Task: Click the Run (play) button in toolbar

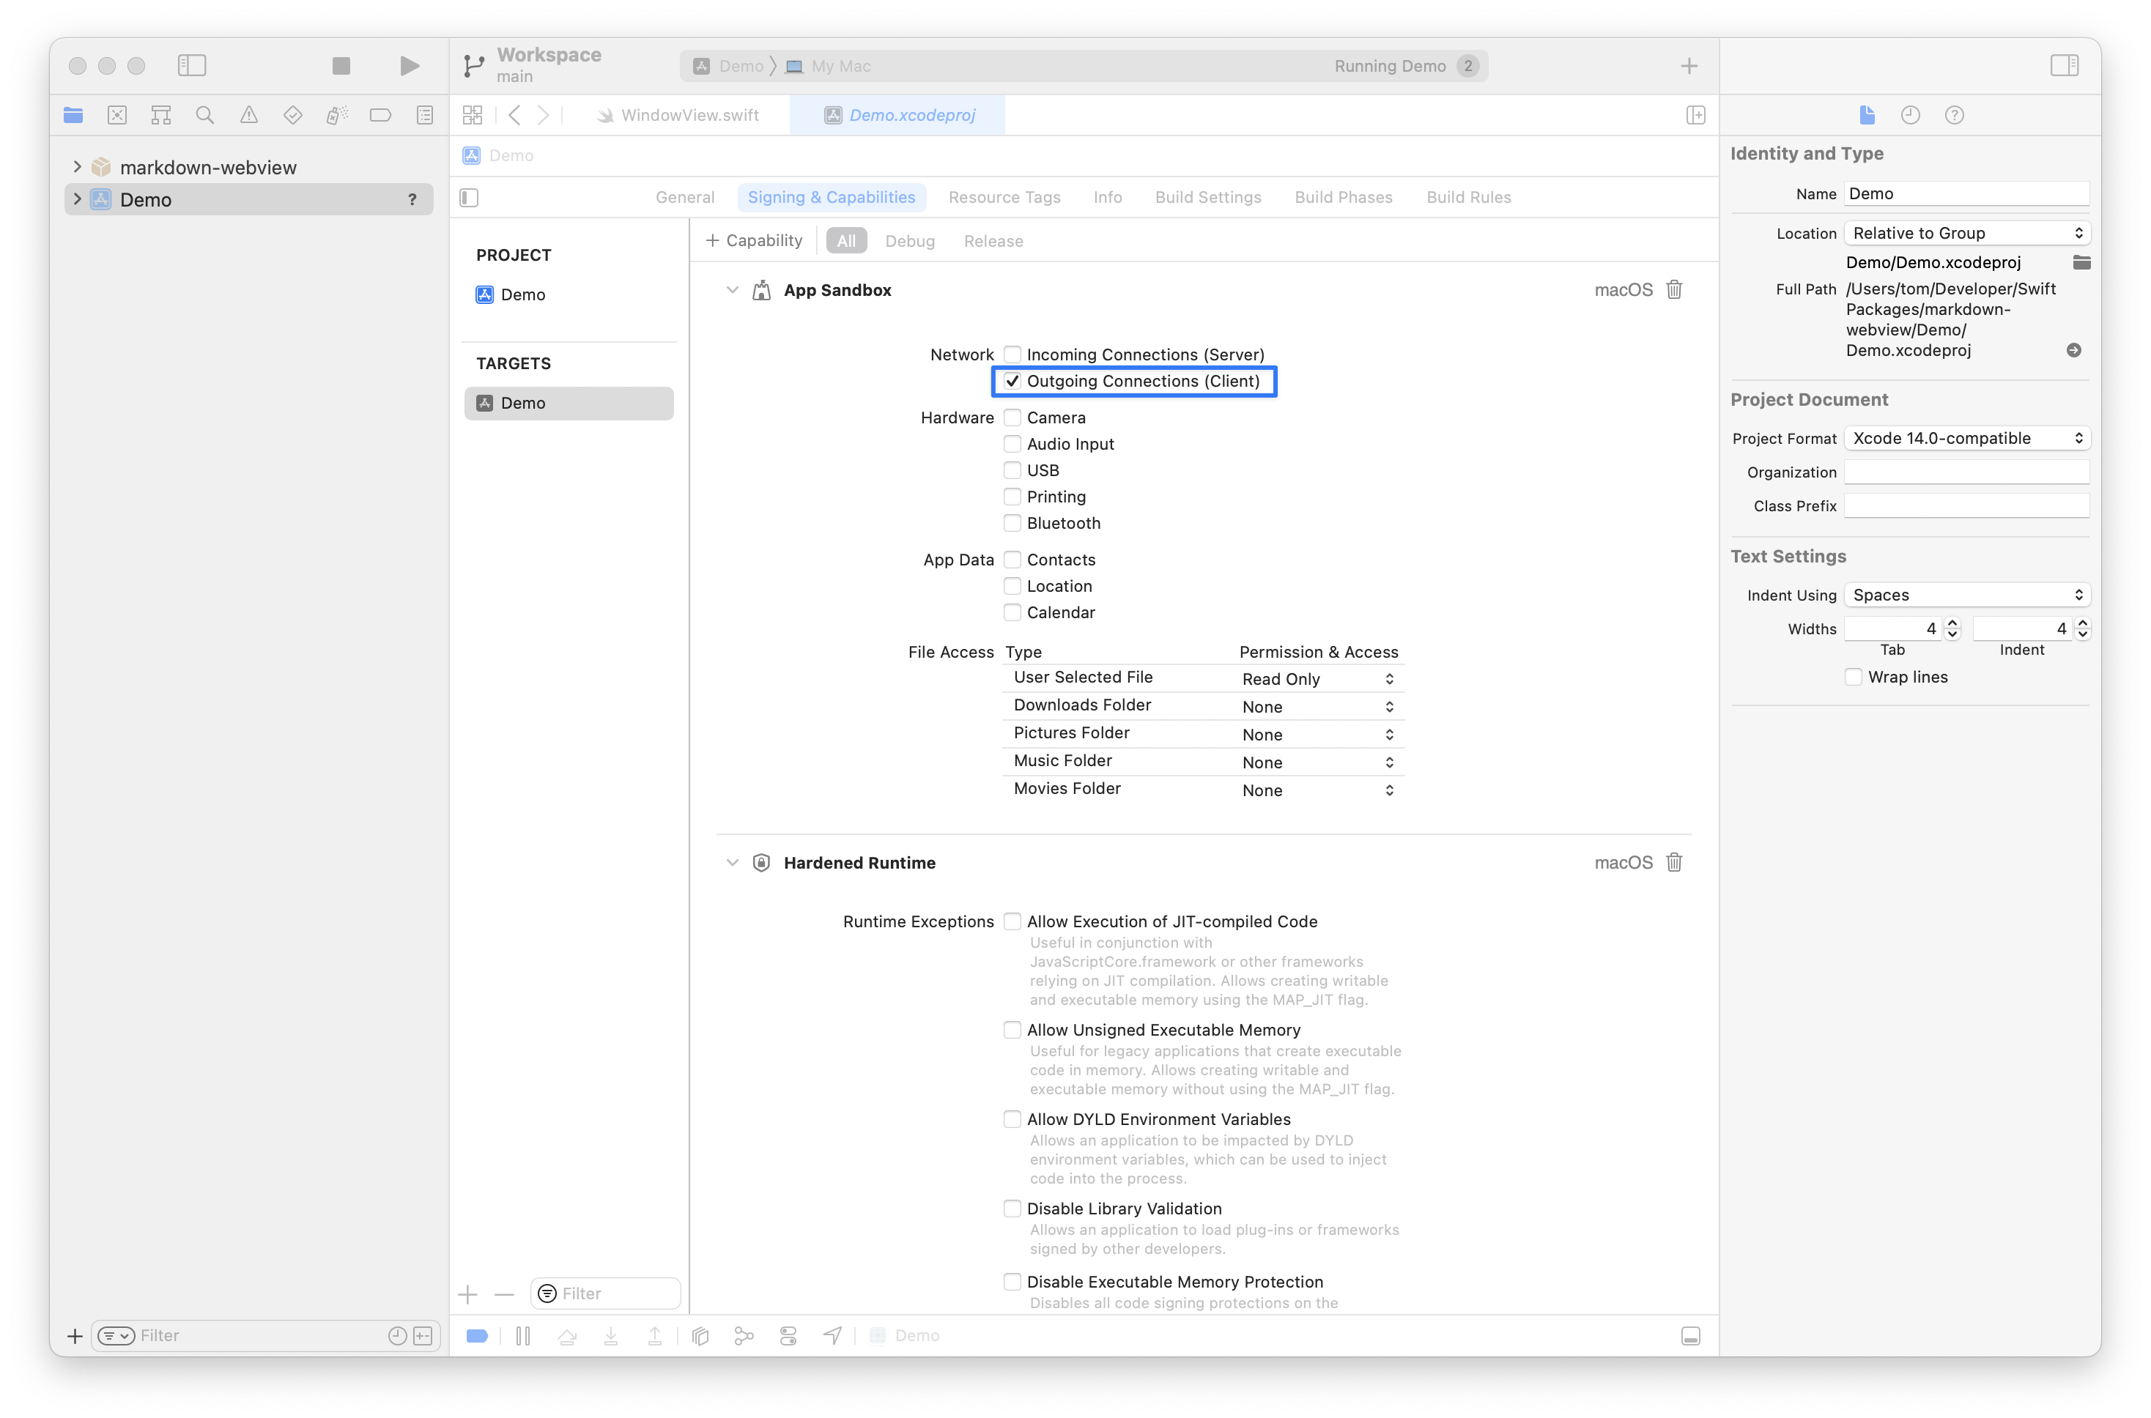Action: [x=409, y=65]
